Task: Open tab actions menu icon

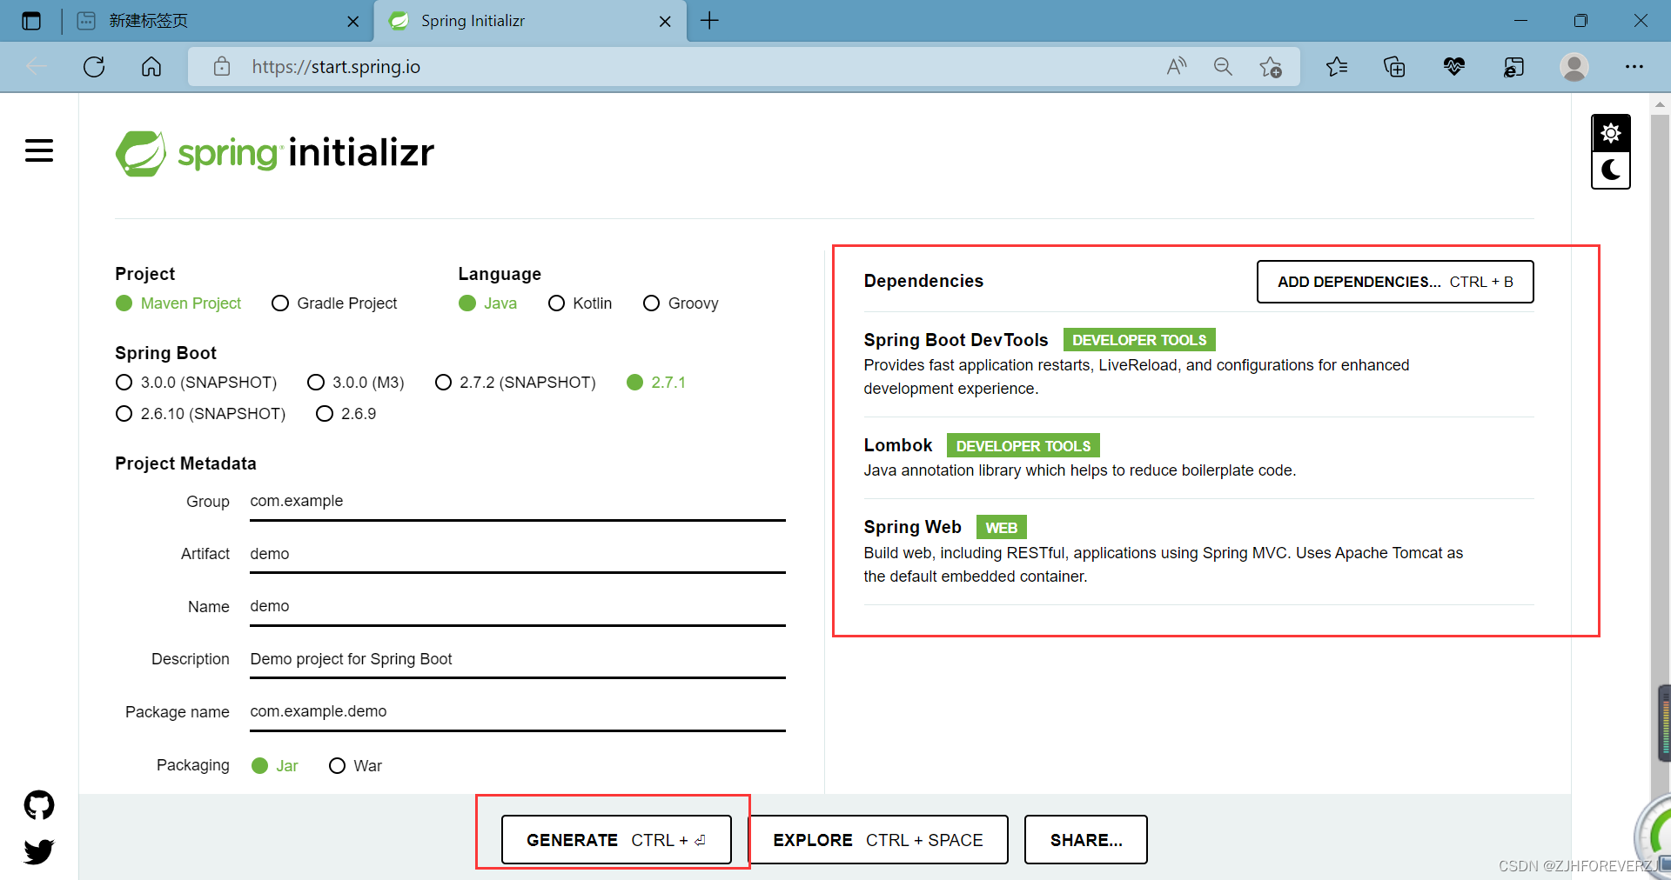Action: coord(31,21)
